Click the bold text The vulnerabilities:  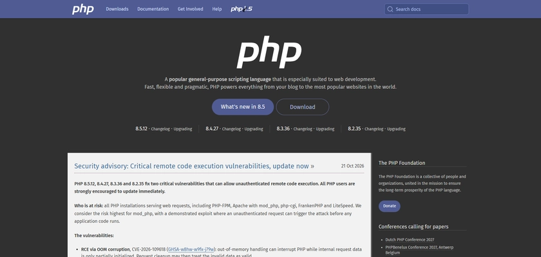tap(94, 236)
